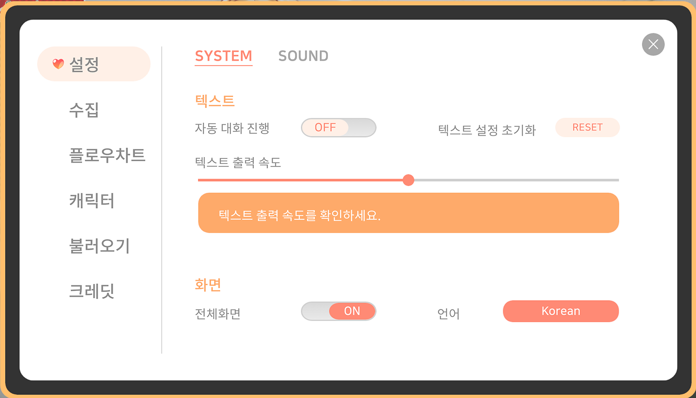Screen dimensions: 696x398
Task: Select 캐릭터 in the sidebar
Action: pos(92,200)
